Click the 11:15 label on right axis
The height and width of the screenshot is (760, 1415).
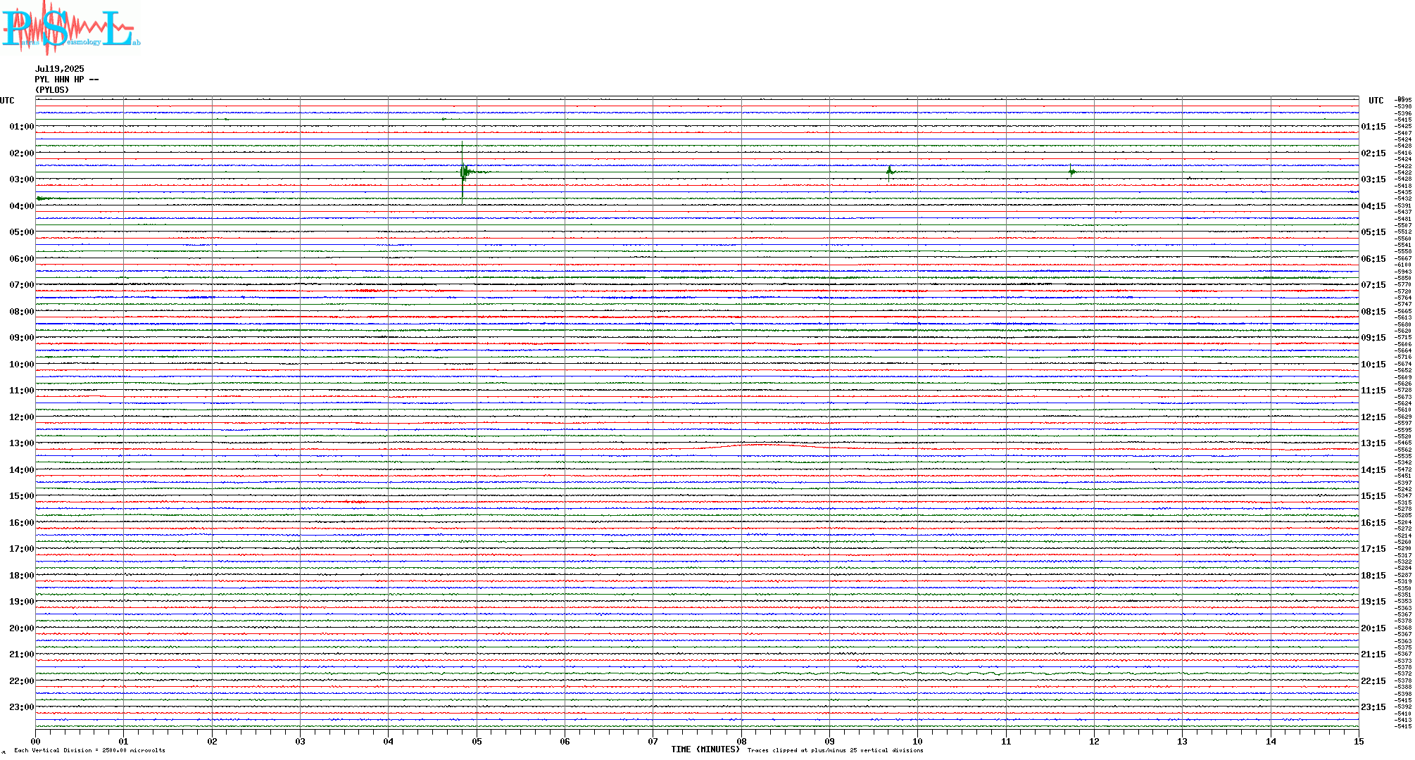pos(1373,391)
